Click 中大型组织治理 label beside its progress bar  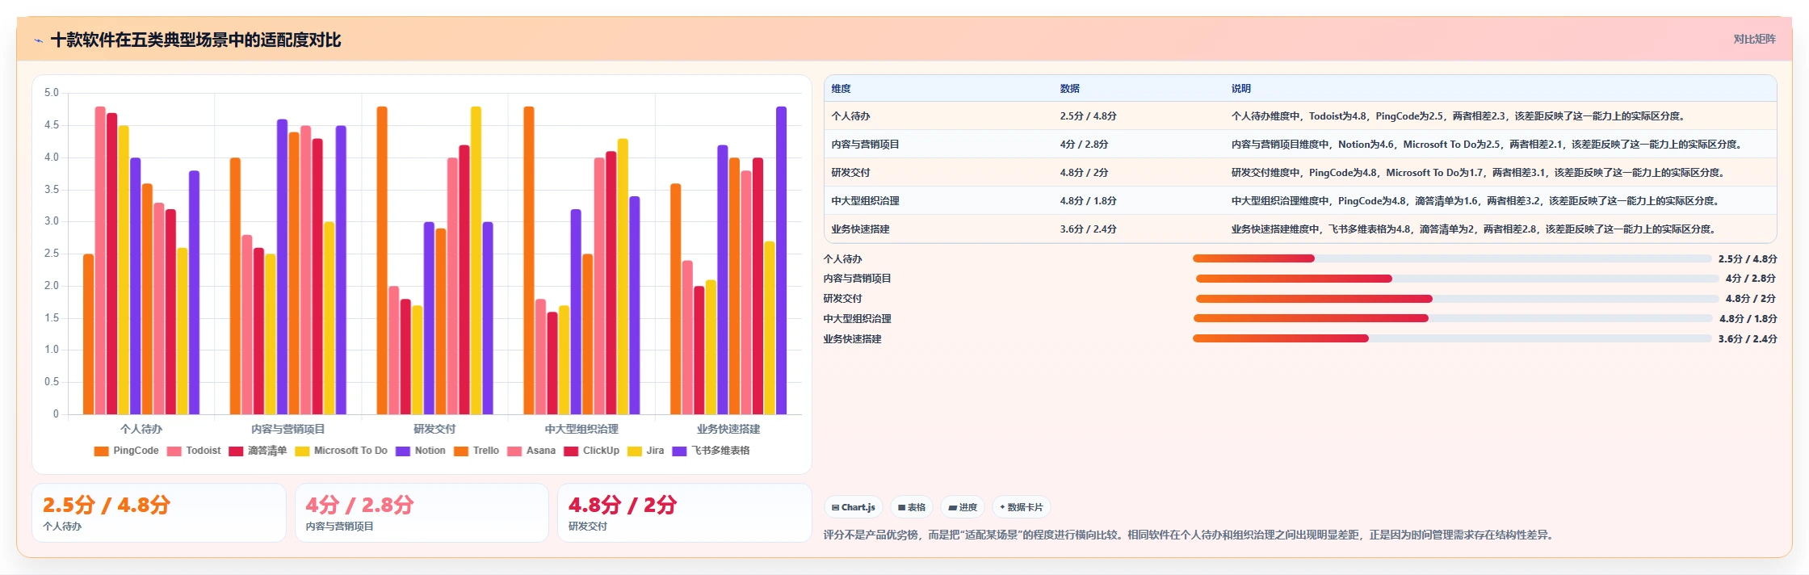(x=858, y=319)
